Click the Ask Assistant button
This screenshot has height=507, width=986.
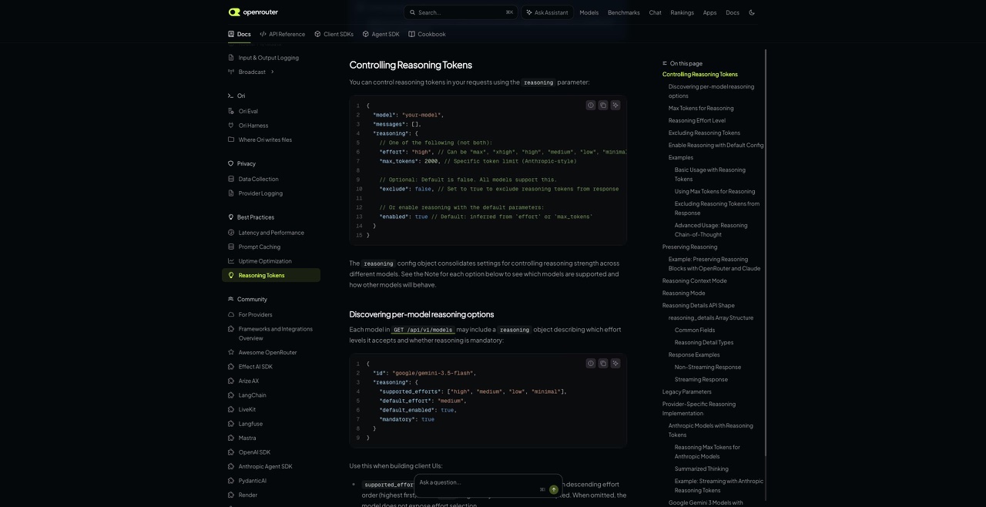pyautogui.click(x=547, y=12)
